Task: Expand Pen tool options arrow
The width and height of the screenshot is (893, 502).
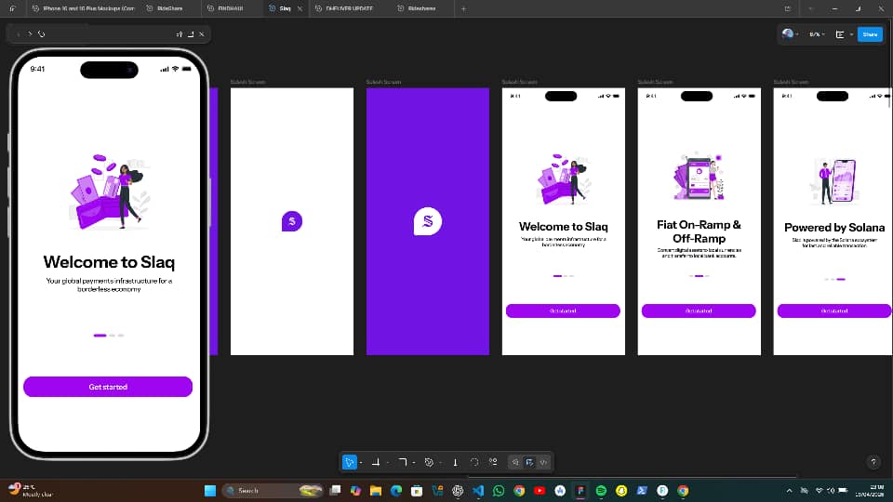Action: (440, 463)
